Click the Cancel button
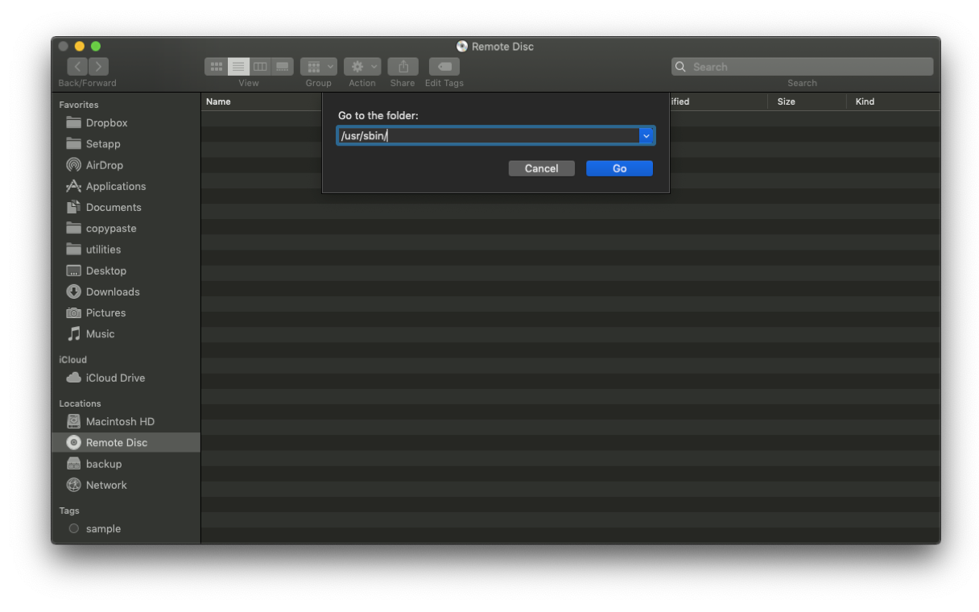979x612 pixels. point(542,168)
